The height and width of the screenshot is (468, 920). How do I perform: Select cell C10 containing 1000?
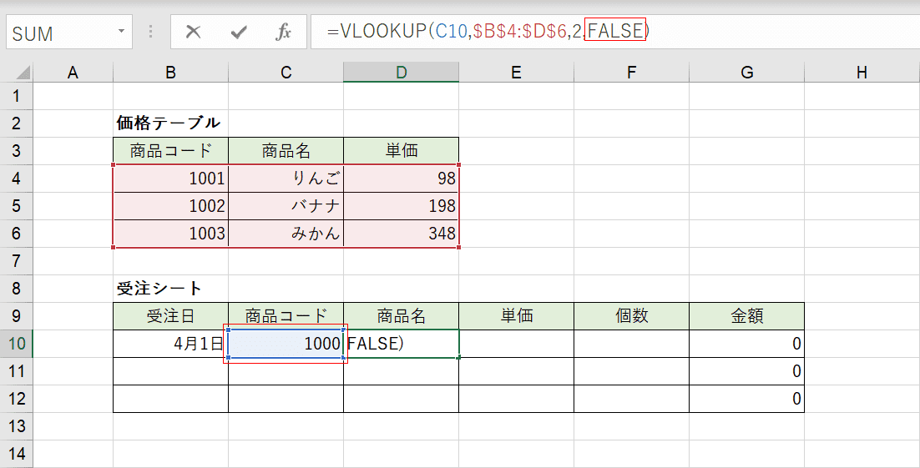[x=286, y=344]
